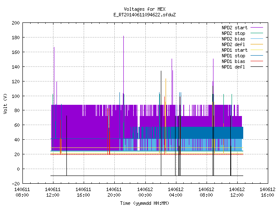The width and height of the screenshot is (276, 207).
Task: Select the 'NPD2 stop' legend label
Action: click(233, 33)
